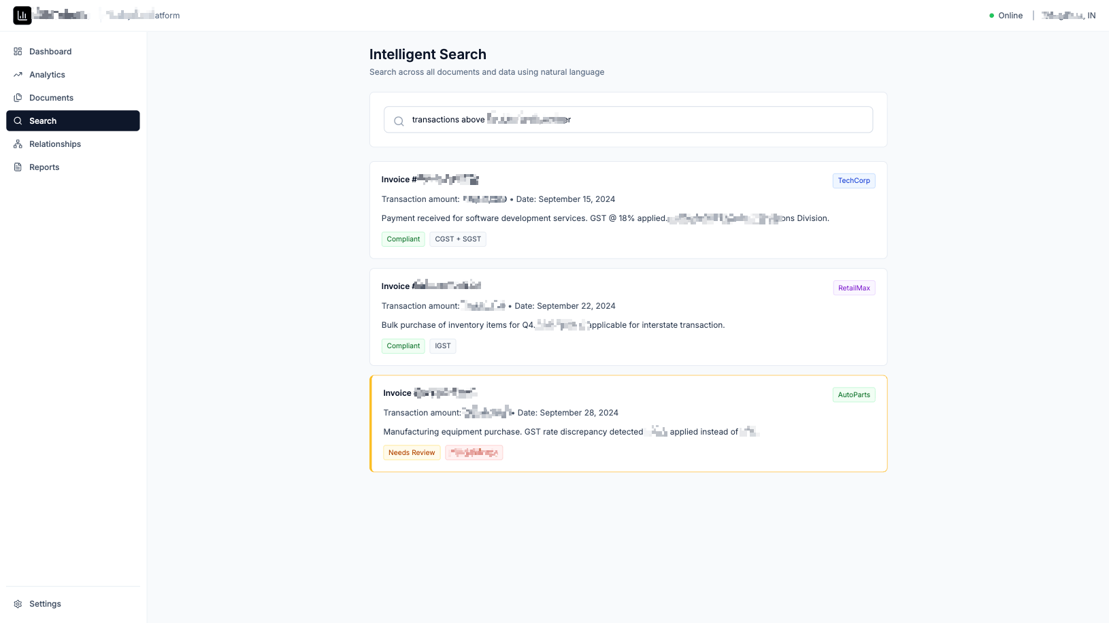
Task: Click the Reports file icon
Action: tap(18, 167)
